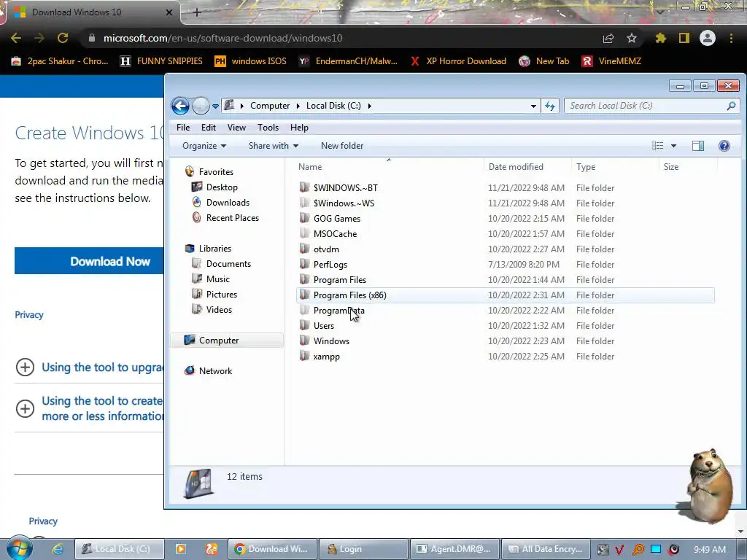Click the Windows Start orb

[x=19, y=548]
